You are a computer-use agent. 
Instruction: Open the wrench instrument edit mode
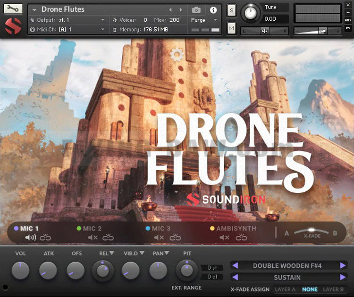tap(13, 8)
